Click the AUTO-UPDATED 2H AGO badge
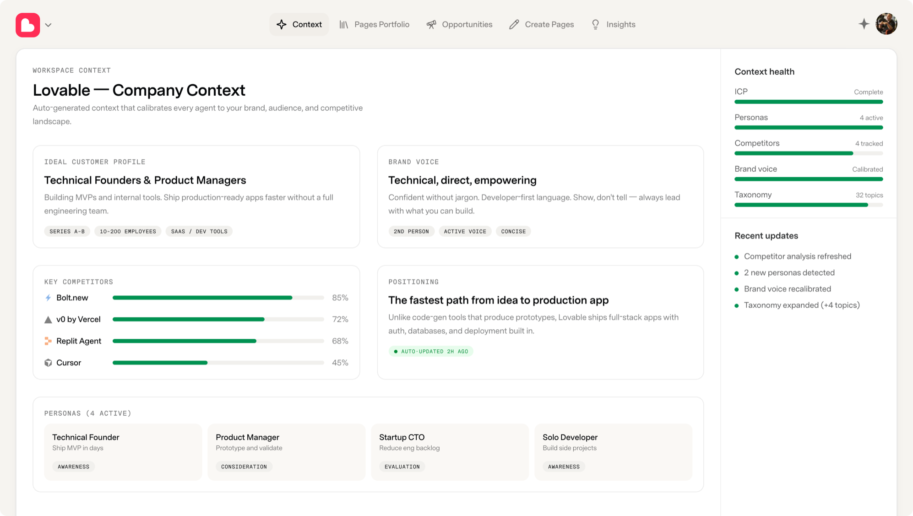 [x=431, y=351]
